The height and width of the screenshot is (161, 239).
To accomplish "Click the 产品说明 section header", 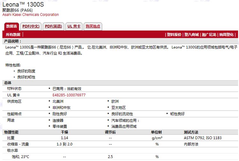I will pyautogui.click(x=13, y=41).
